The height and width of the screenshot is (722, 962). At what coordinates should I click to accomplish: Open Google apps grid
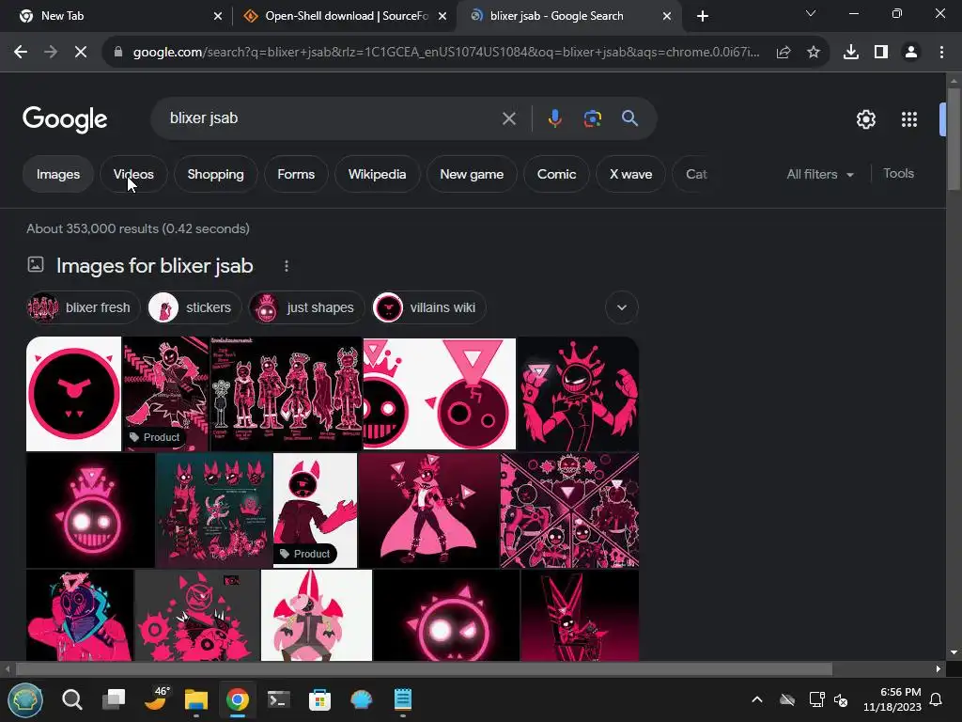pyautogui.click(x=909, y=119)
